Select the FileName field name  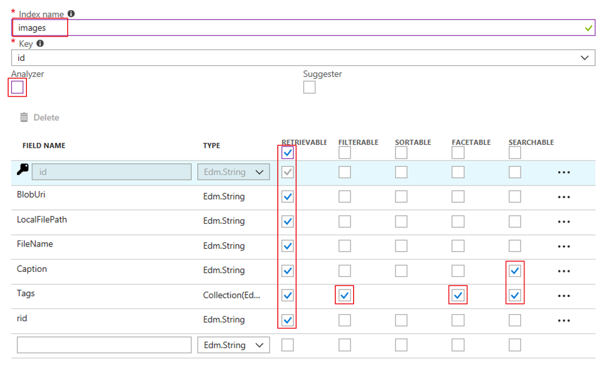[35, 244]
